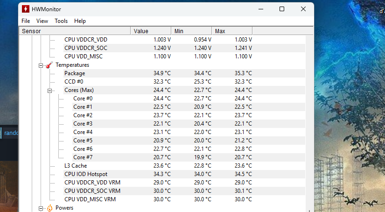Select the Package temperature row
385x212 pixels.
click(x=184, y=73)
